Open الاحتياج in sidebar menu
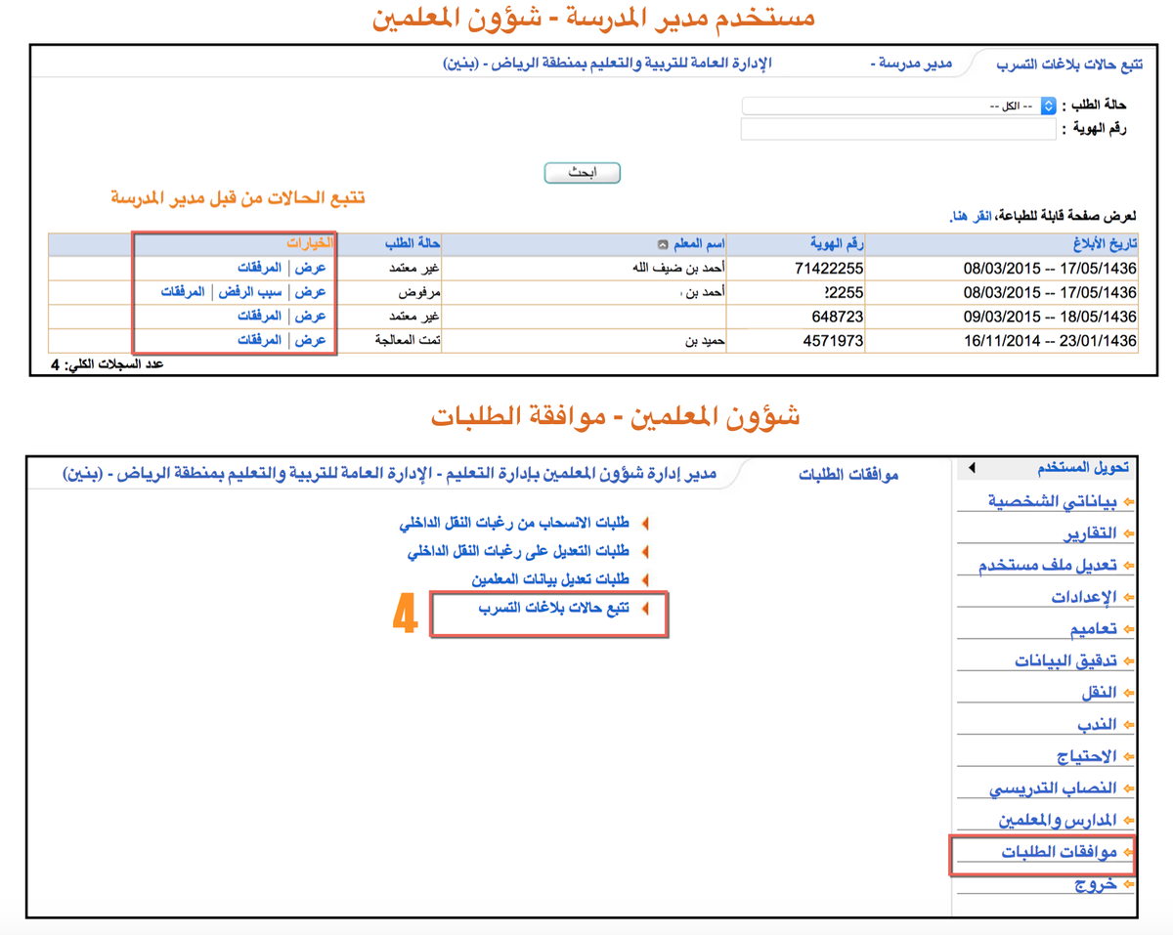The image size is (1173, 935). [1087, 757]
